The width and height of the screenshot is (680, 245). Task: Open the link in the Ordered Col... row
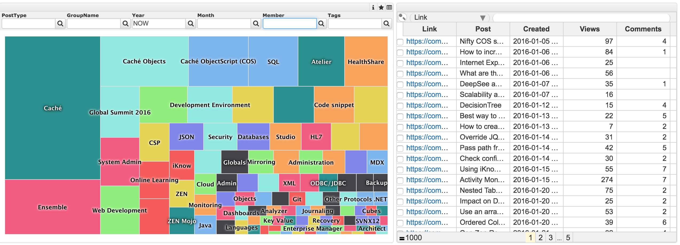point(427,222)
